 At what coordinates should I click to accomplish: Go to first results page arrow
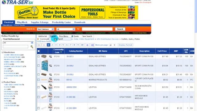click(39, 45)
